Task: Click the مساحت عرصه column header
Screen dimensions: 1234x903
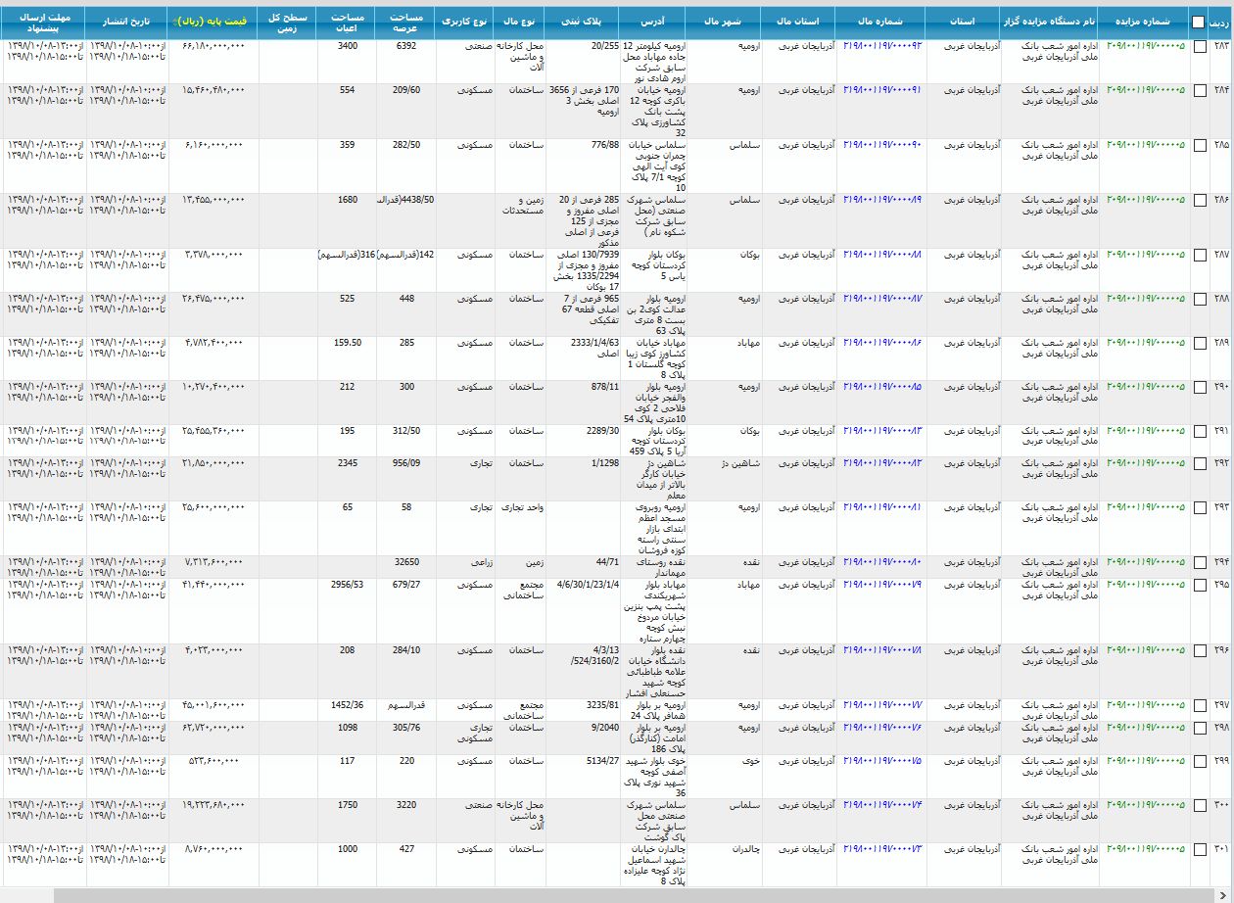Action: tap(404, 21)
